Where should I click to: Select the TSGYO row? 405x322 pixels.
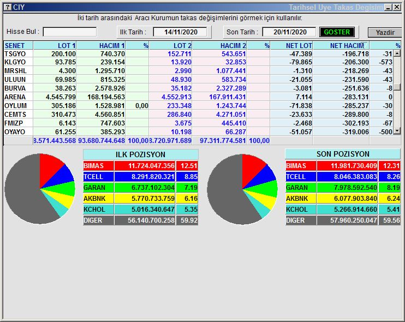click(198, 53)
